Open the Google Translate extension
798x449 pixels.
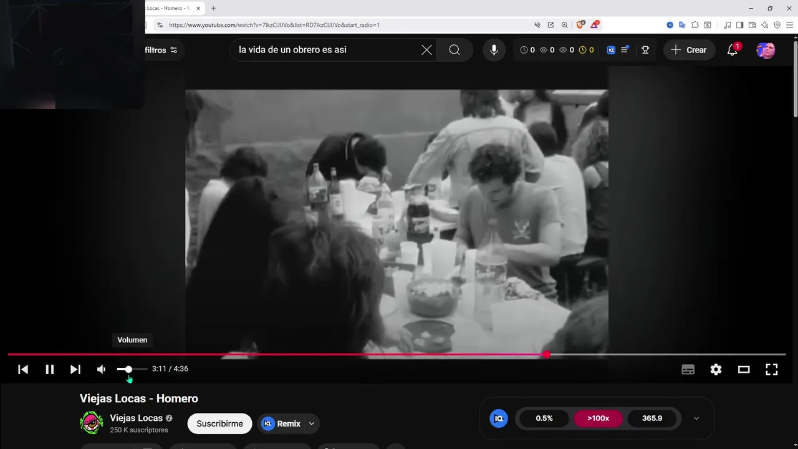[682, 25]
